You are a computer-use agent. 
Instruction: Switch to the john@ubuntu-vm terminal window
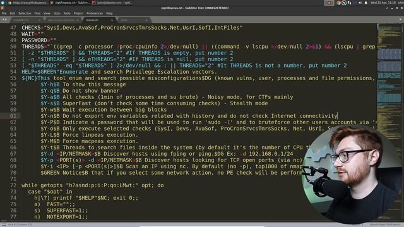[x=112, y=3]
